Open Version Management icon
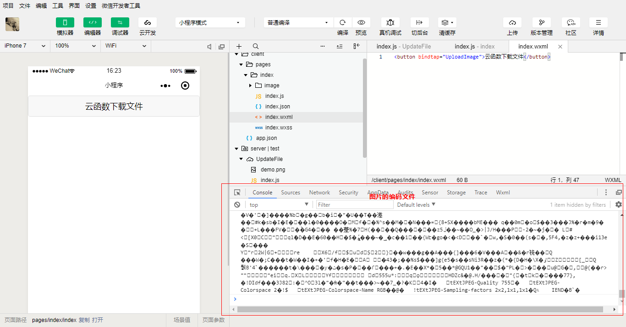This screenshot has height=327, width=626. 541,22
